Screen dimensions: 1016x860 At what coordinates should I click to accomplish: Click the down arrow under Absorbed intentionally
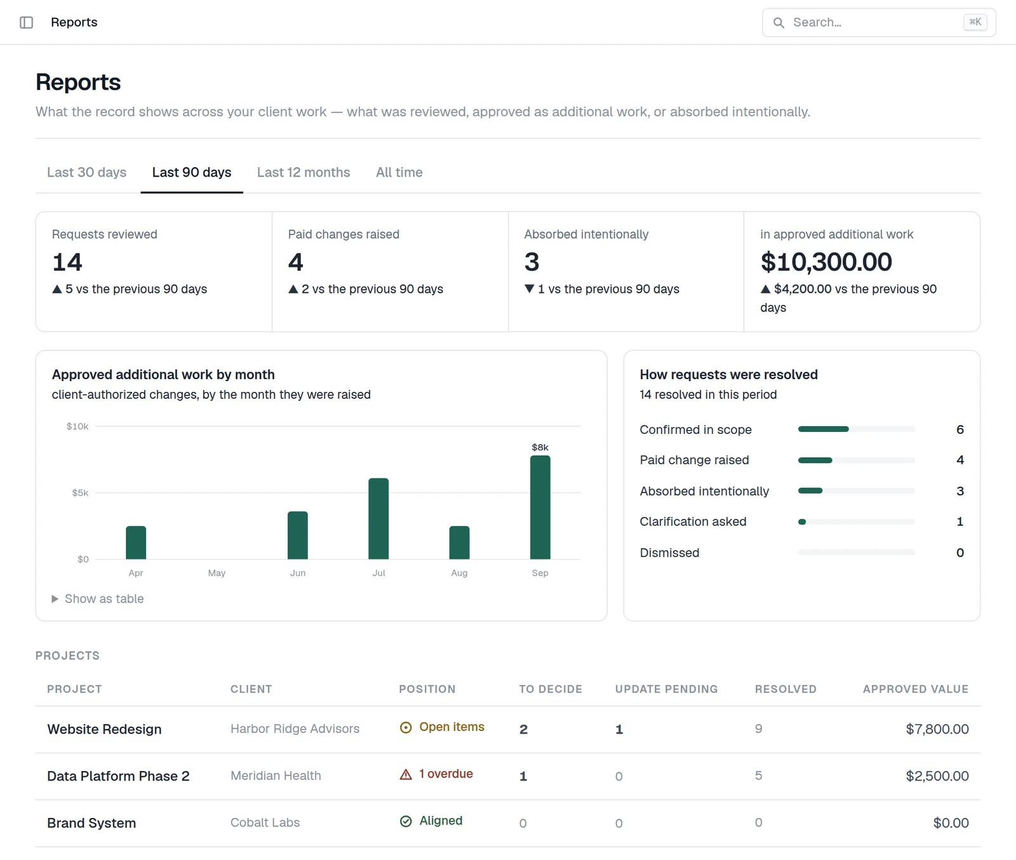pos(530,289)
